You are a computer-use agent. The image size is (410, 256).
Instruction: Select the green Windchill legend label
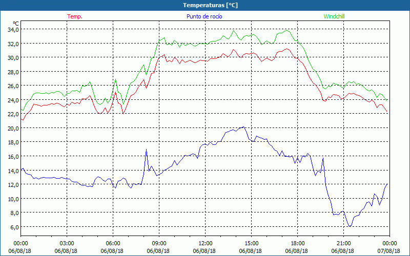click(x=334, y=16)
